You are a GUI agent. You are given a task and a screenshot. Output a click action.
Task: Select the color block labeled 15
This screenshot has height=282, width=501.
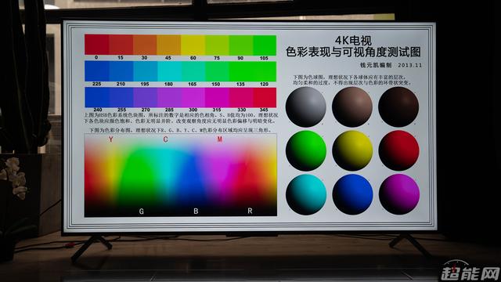121,45
